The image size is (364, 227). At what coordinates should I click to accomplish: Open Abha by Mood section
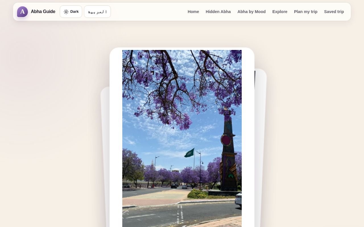(x=251, y=12)
